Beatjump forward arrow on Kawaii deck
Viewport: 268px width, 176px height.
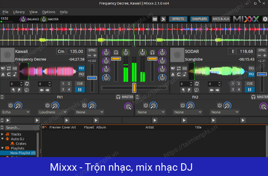pos(47,90)
